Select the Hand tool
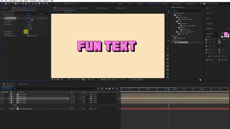This screenshot has height=129, width=230. pyautogui.click(x=6, y=4)
